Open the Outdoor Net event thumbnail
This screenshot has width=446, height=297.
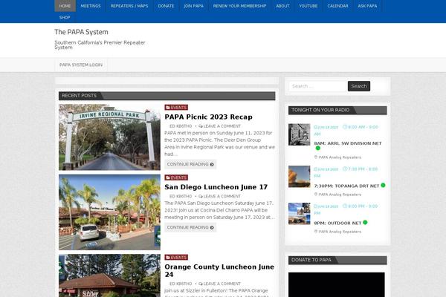300,213
